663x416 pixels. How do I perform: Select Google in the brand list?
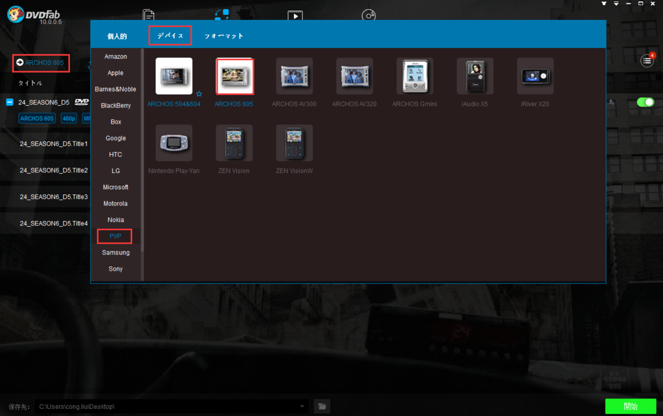(x=115, y=138)
